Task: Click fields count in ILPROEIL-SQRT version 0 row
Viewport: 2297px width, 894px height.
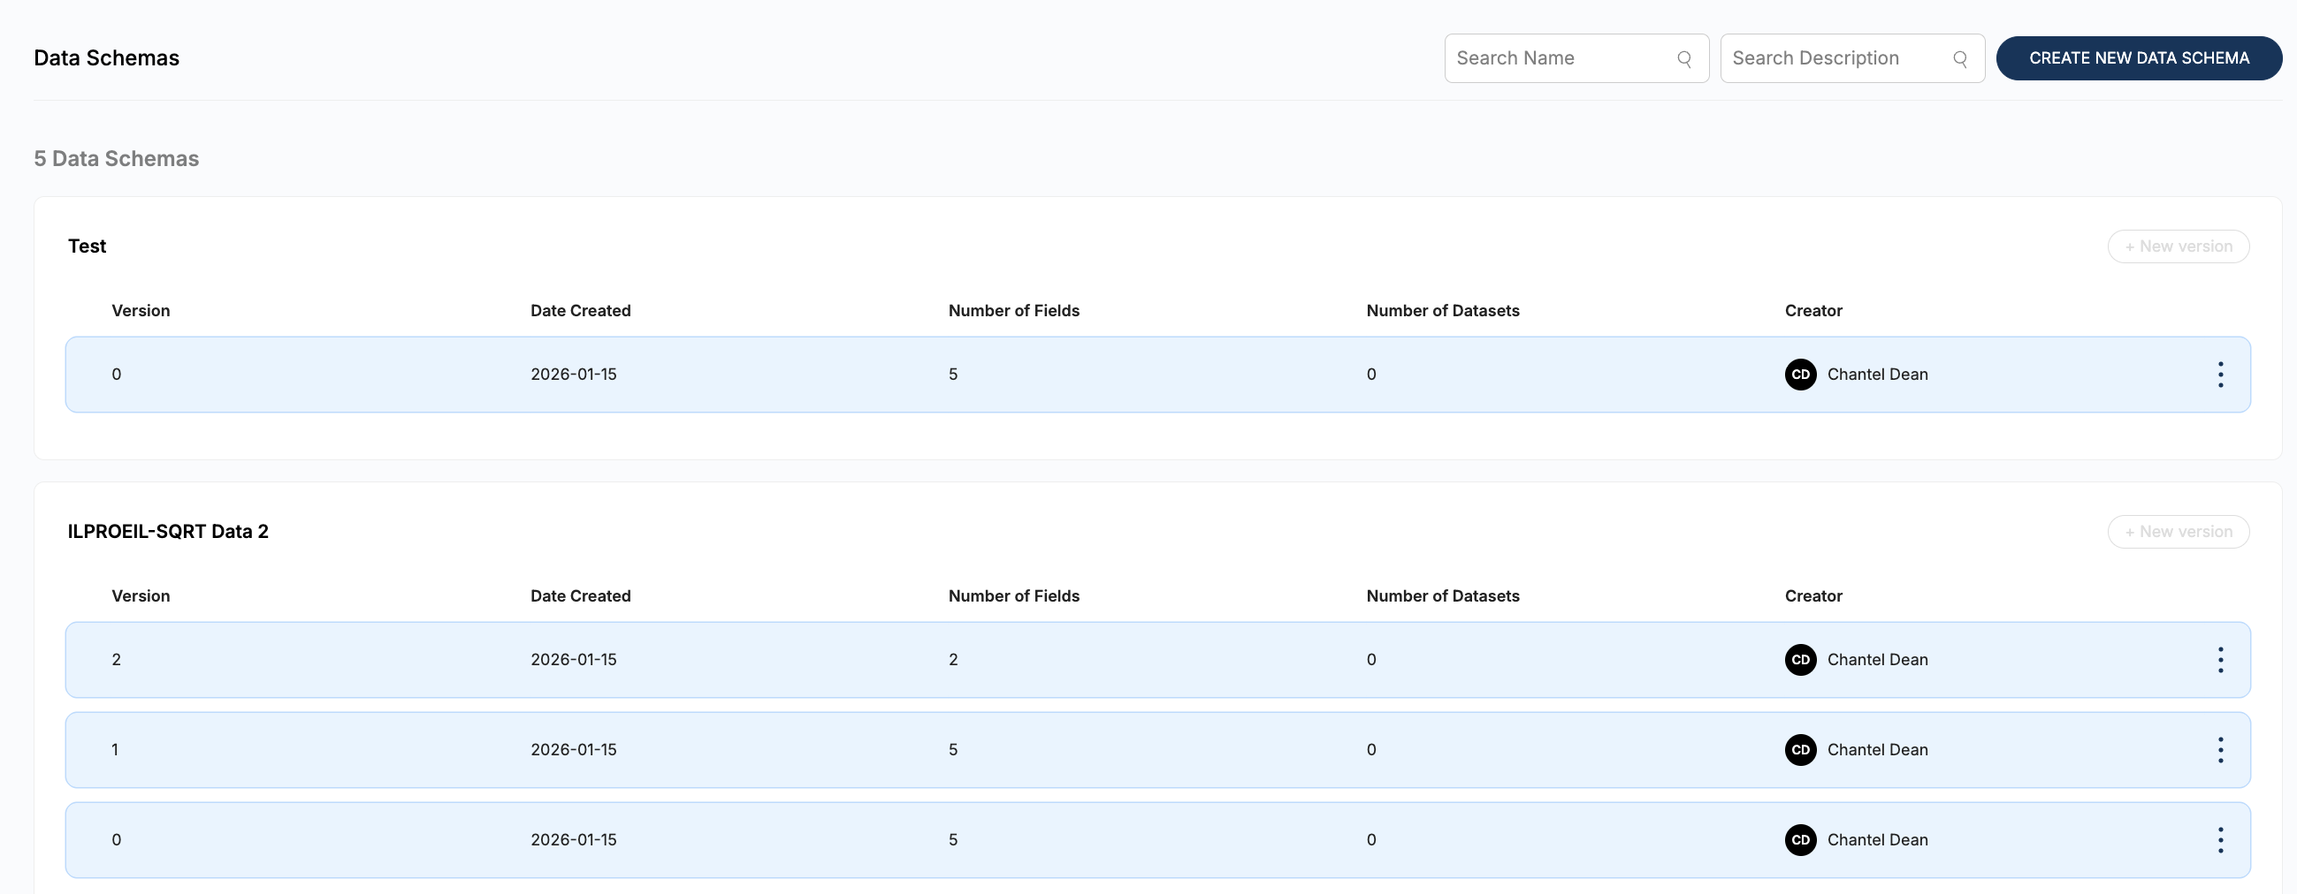Action: [x=952, y=839]
